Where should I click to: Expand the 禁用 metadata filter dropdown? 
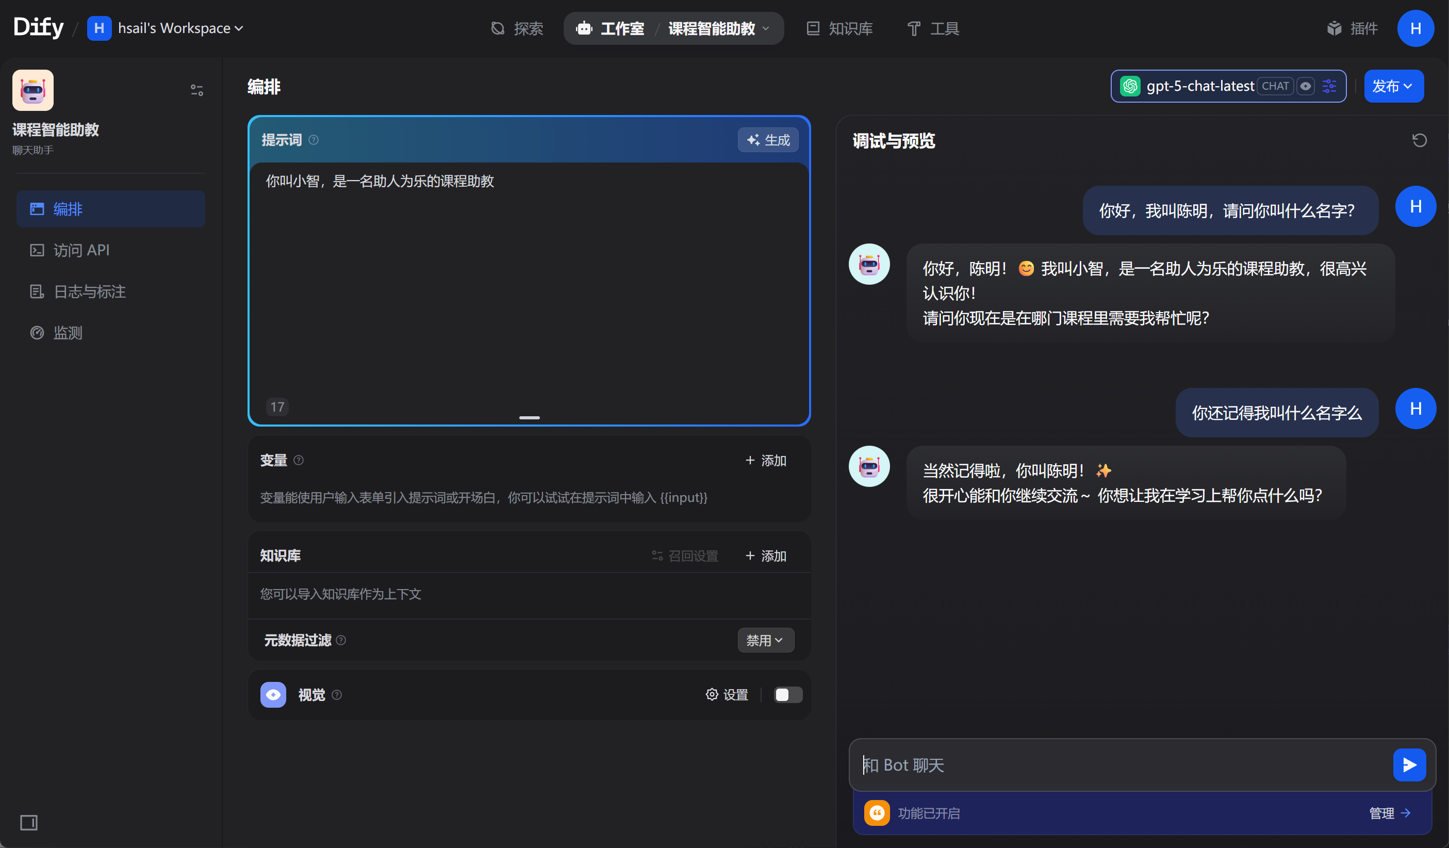(765, 640)
